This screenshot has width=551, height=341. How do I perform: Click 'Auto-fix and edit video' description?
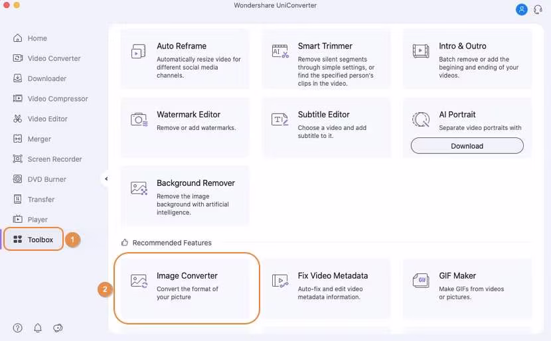(330, 293)
